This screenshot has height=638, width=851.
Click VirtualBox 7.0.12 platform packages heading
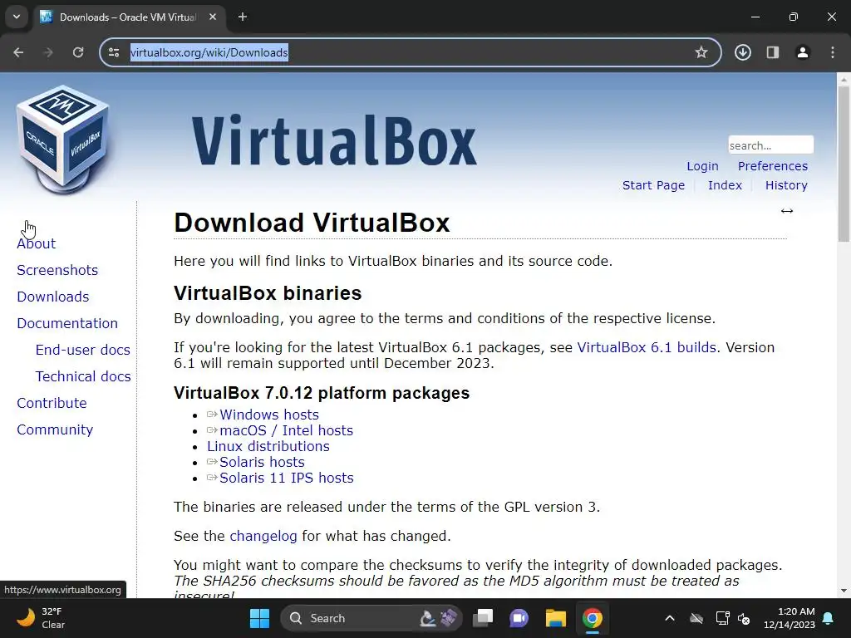pos(322,393)
